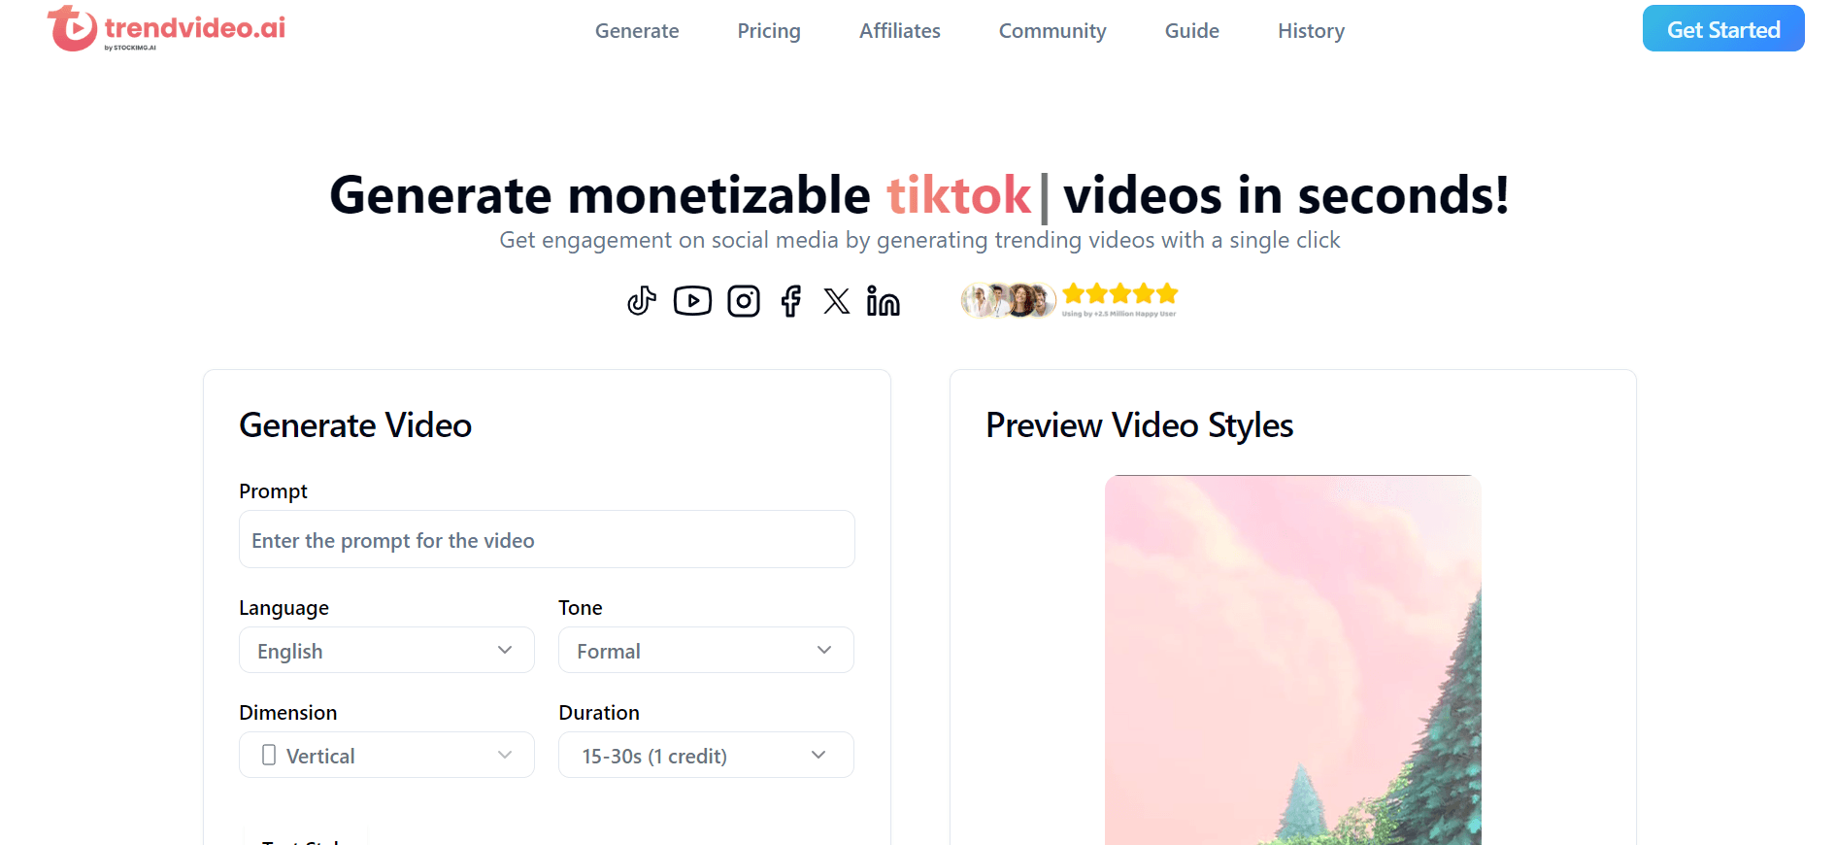The image size is (1836, 845).
Task: Open the Tone dropdown showing Formal
Action: (x=706, y=650)
